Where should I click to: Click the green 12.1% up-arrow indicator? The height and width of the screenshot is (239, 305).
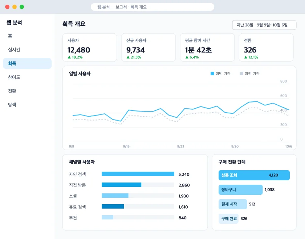pyautogui.click(x=251, y=57)
